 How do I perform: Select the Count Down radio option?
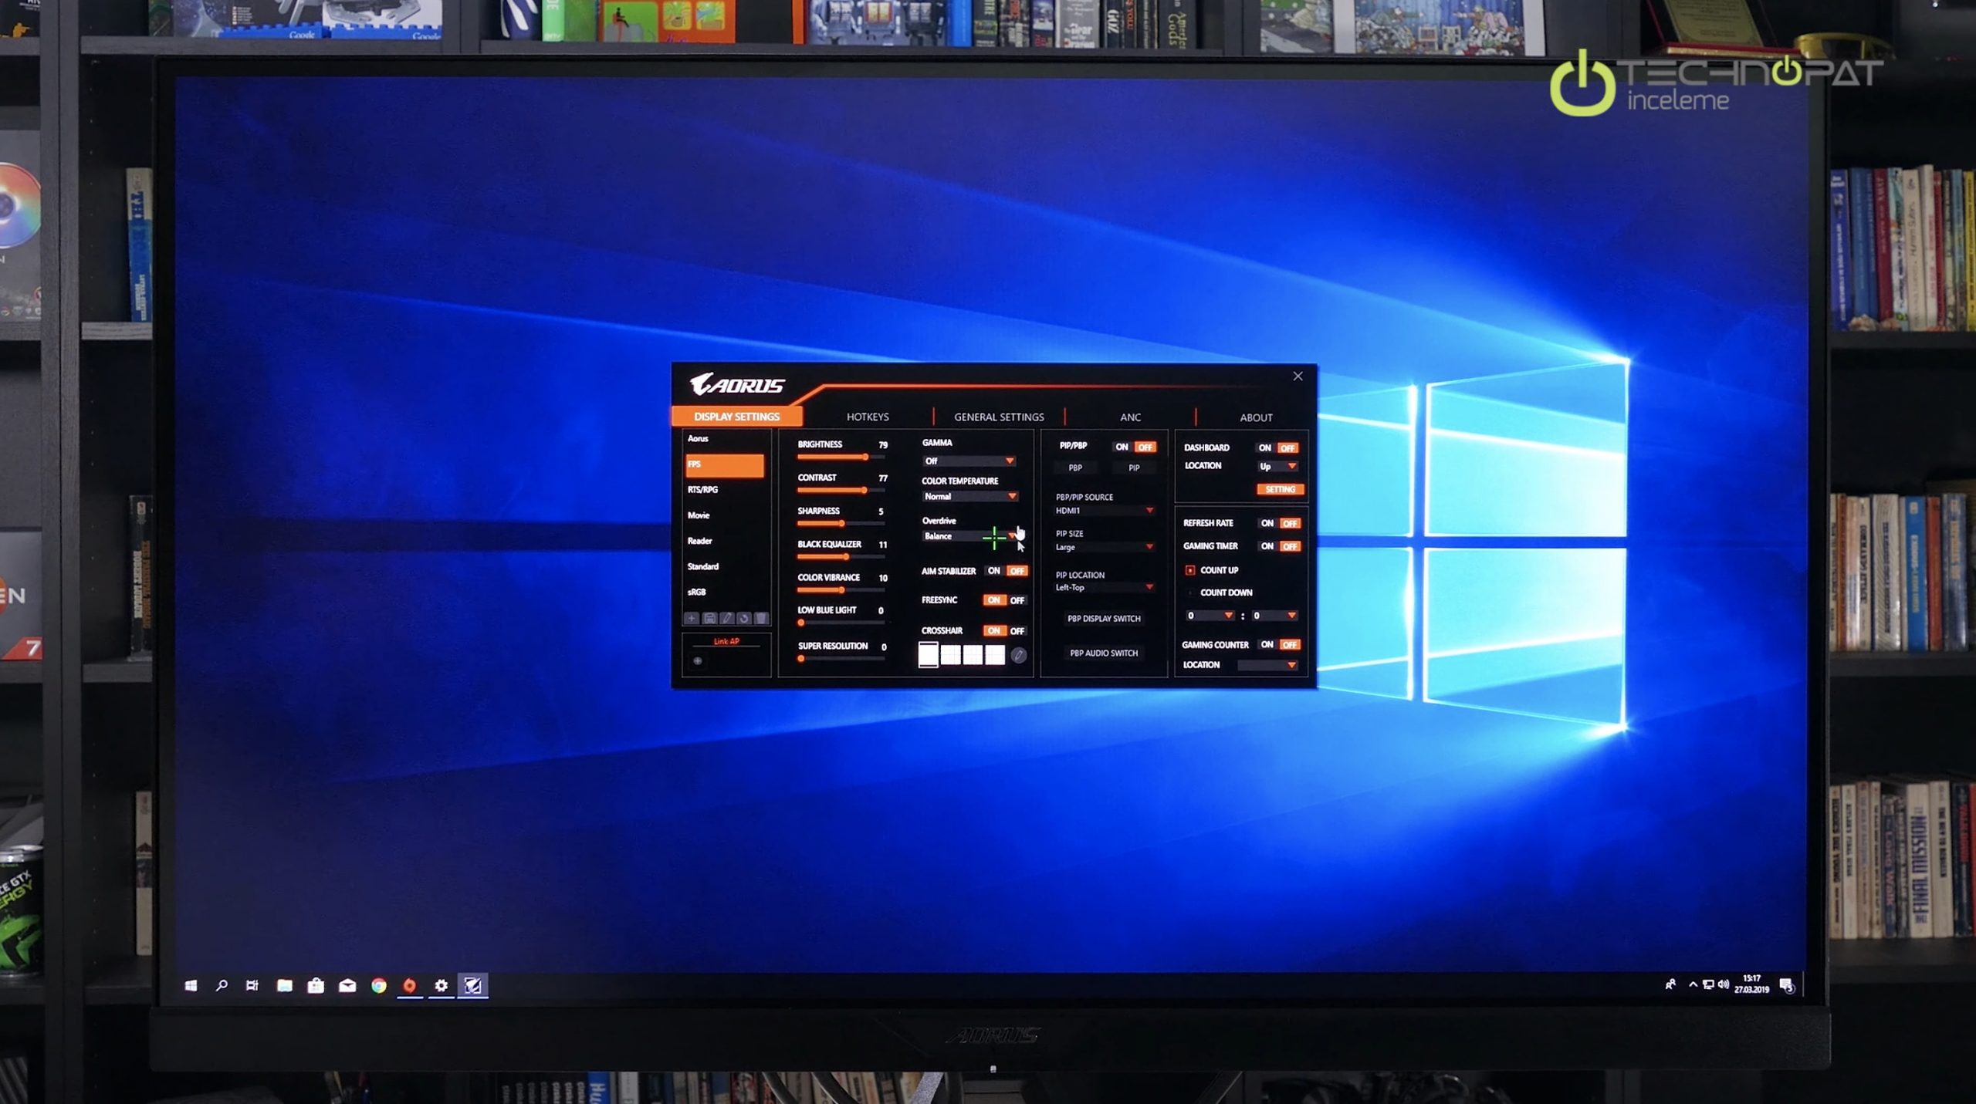(1190, 593)
